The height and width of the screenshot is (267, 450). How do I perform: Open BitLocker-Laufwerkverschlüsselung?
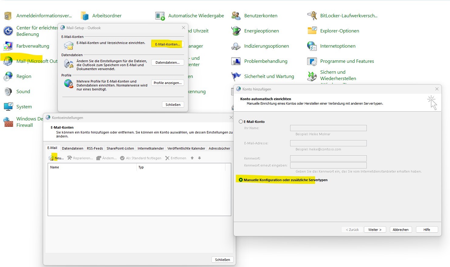click(x=349, y=15)
